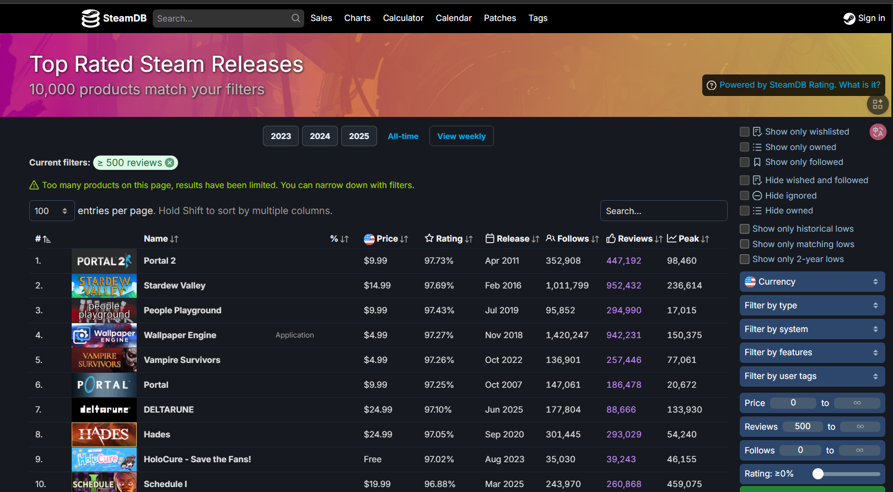Click the chart Peak column header

tap(688, 239)
